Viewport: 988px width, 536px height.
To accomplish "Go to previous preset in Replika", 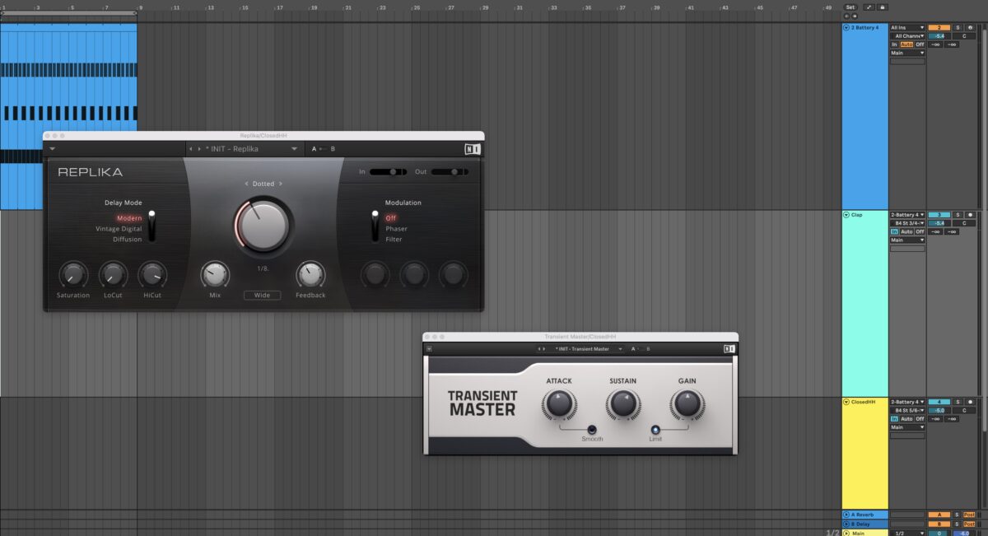I will pos(190,149).
